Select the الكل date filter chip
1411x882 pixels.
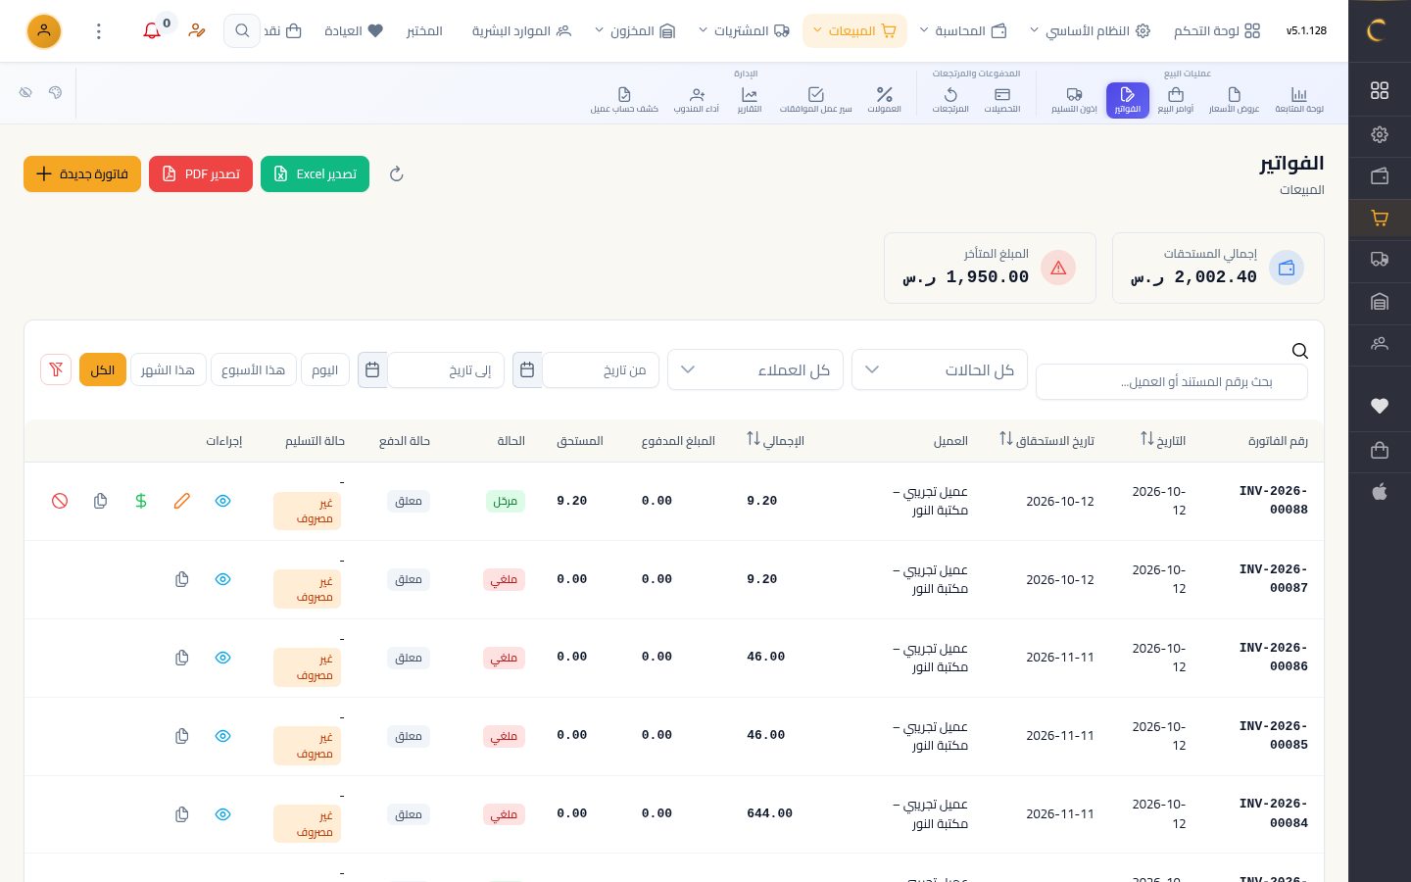coord(103,369)
